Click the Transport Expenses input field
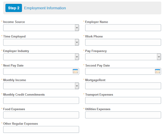This screenshot has width=164, height=139. (x=123, y=100)
